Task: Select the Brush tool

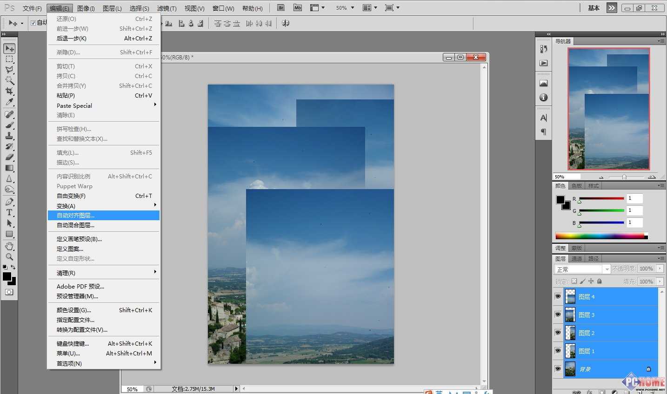Action: pyautogui.click(x=9, y=125)
